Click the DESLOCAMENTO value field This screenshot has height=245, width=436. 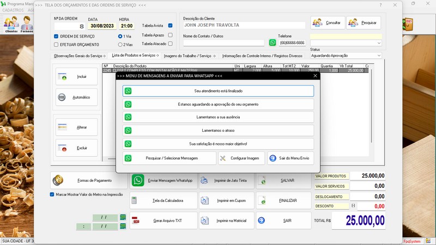coord(367,197)
